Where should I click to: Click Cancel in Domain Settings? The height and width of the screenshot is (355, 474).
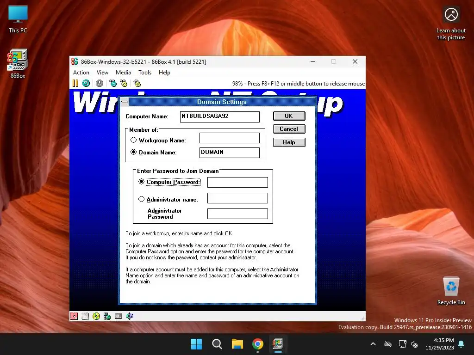[289, 129]
